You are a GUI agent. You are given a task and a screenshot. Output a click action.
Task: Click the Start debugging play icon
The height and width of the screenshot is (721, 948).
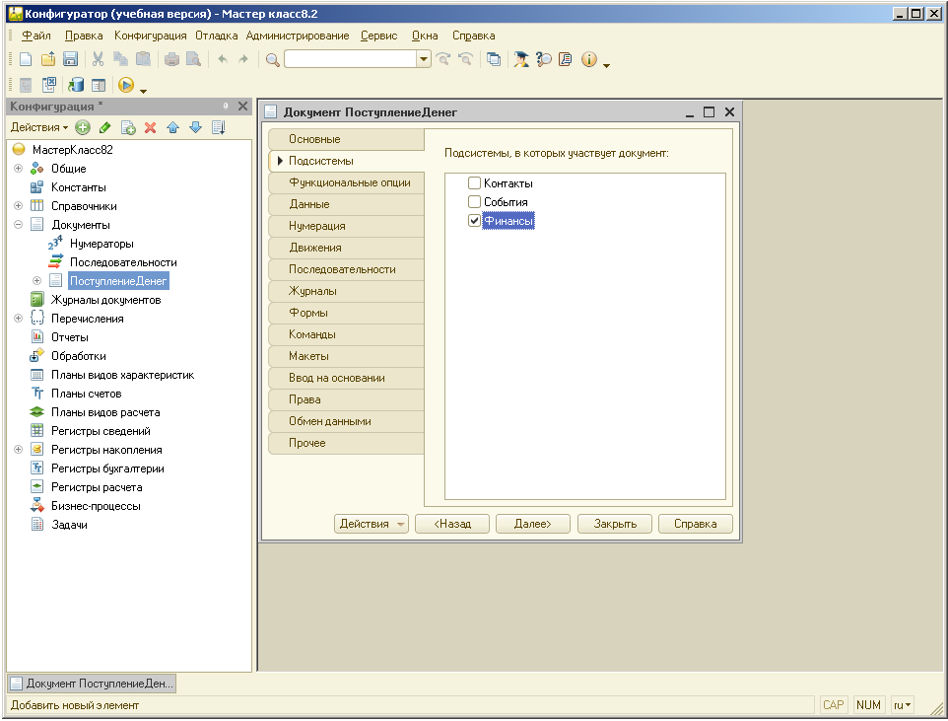click(x=125, y=85)
